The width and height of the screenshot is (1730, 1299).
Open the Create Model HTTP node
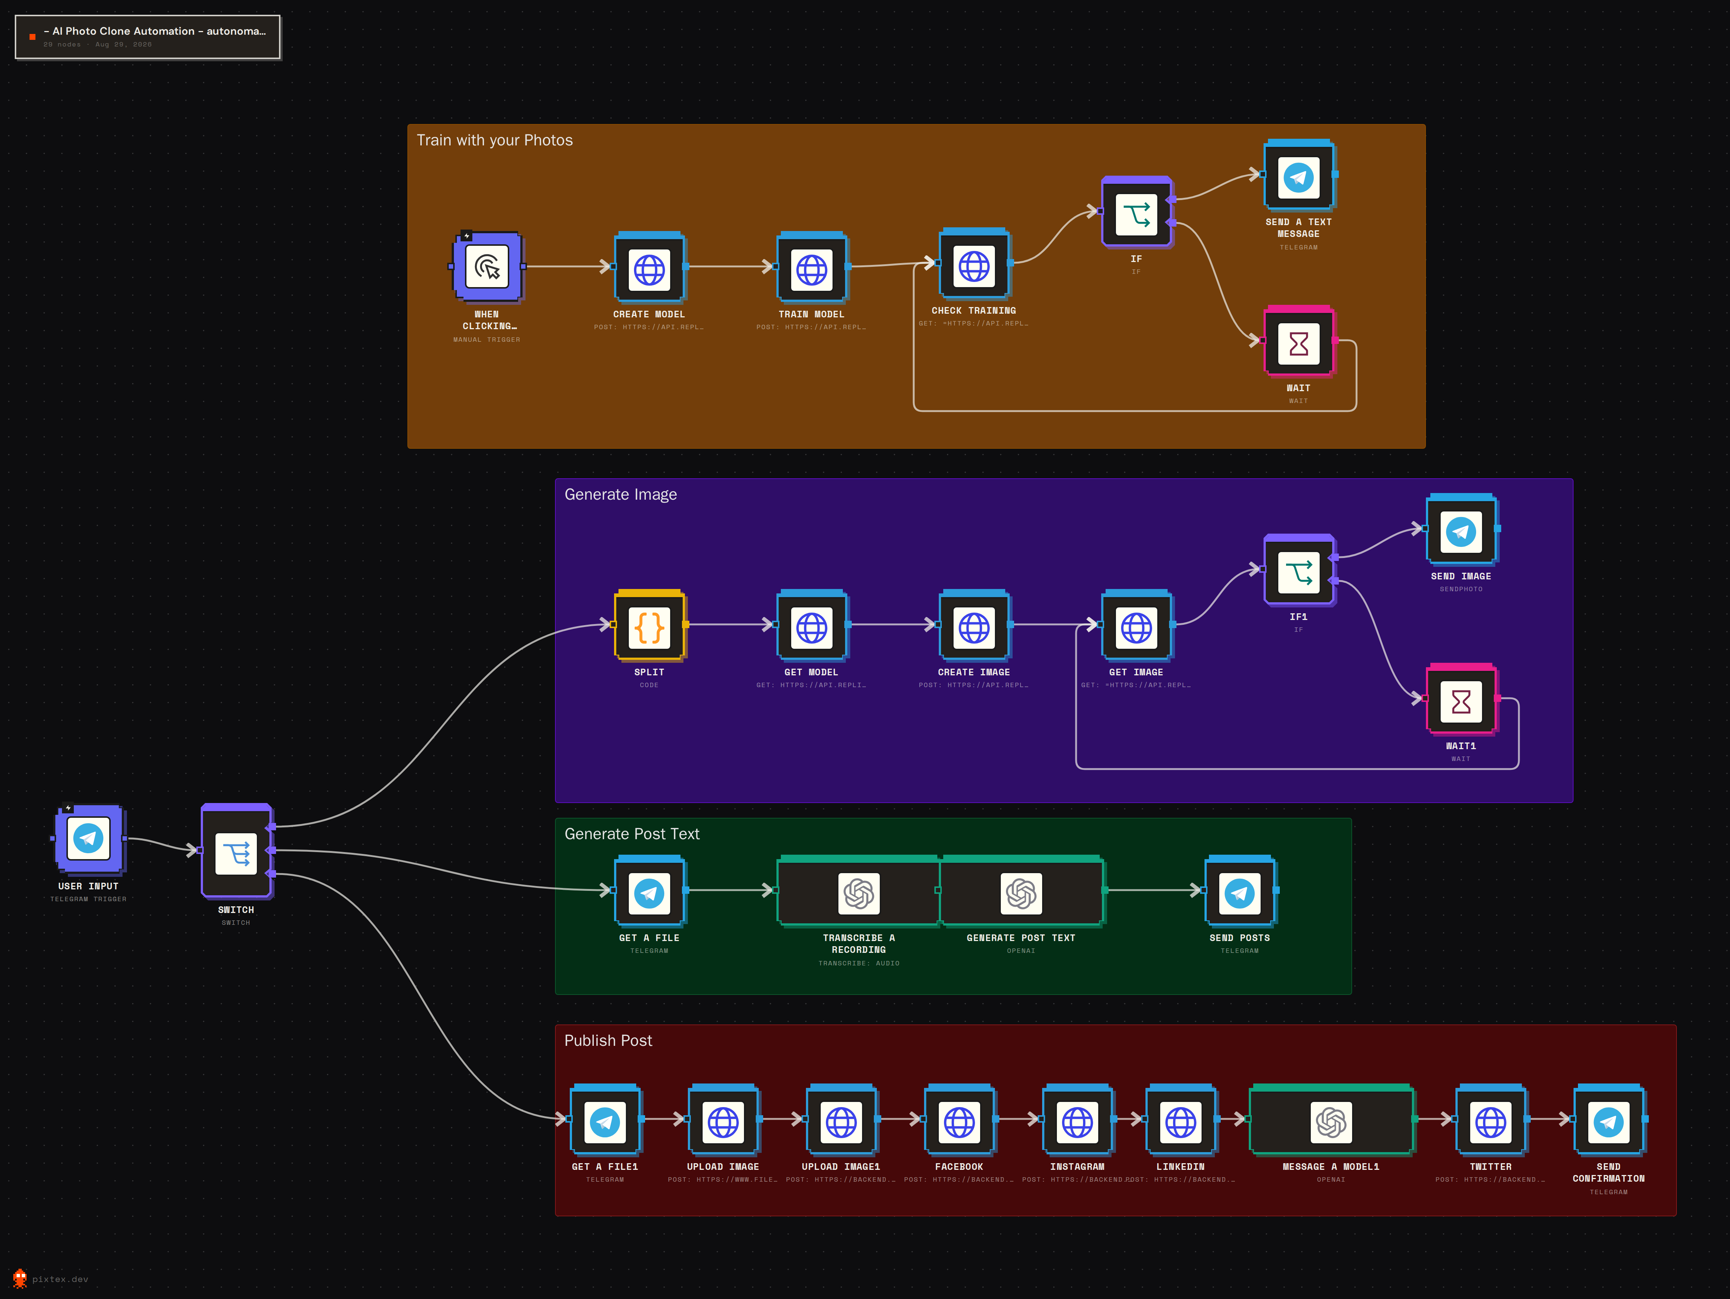pyautogui.click(x=649, y=267)
